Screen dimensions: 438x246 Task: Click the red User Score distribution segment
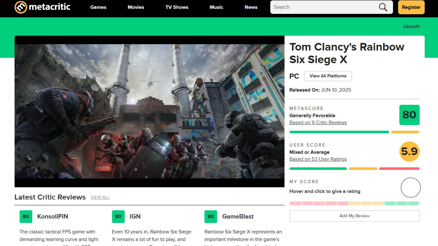[399, 169]
